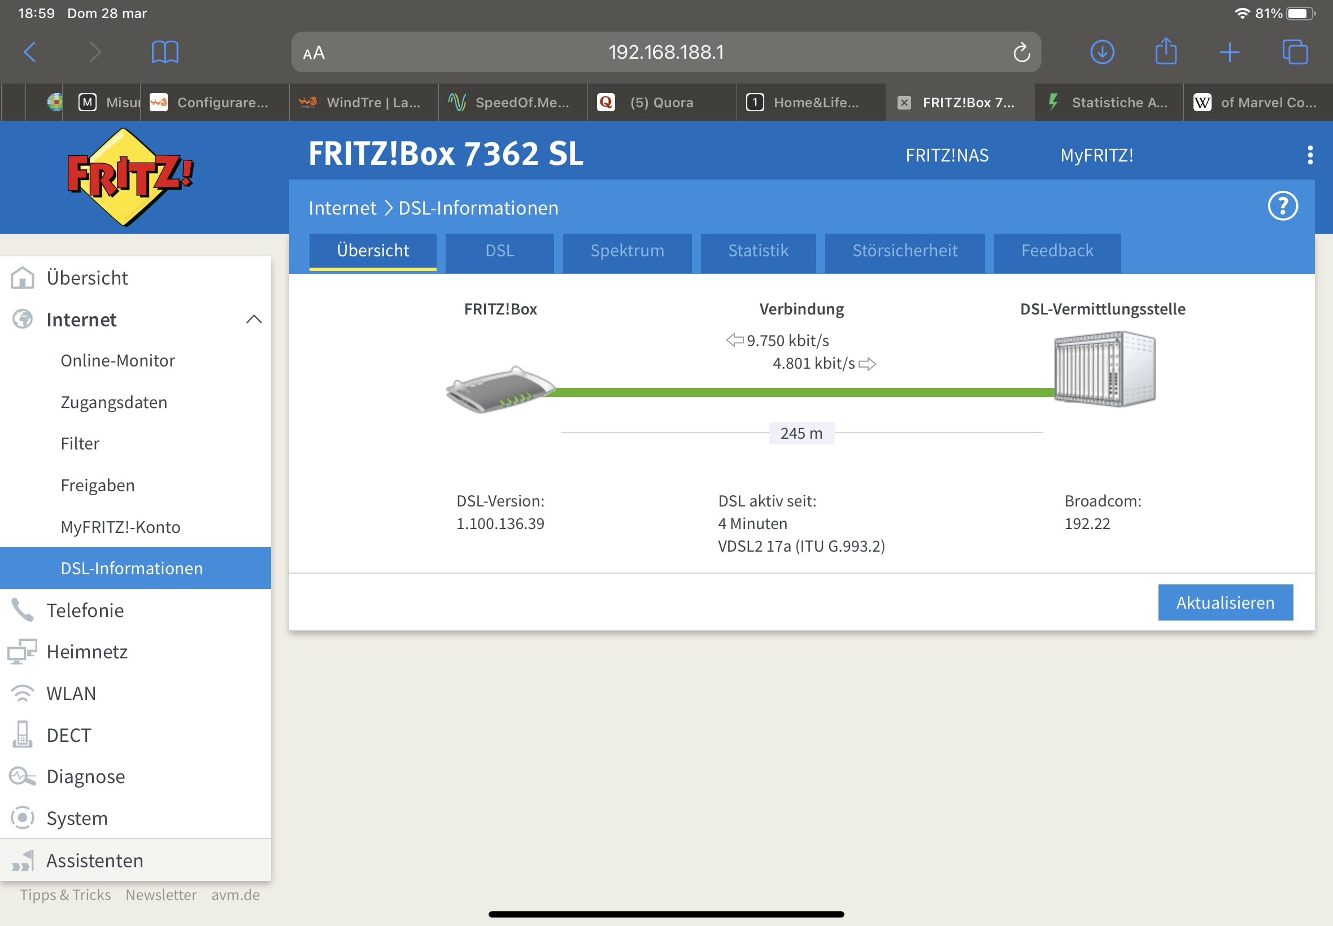Expand the Telefonie sidebar section

pyautogui.click(x=85, y=610)
